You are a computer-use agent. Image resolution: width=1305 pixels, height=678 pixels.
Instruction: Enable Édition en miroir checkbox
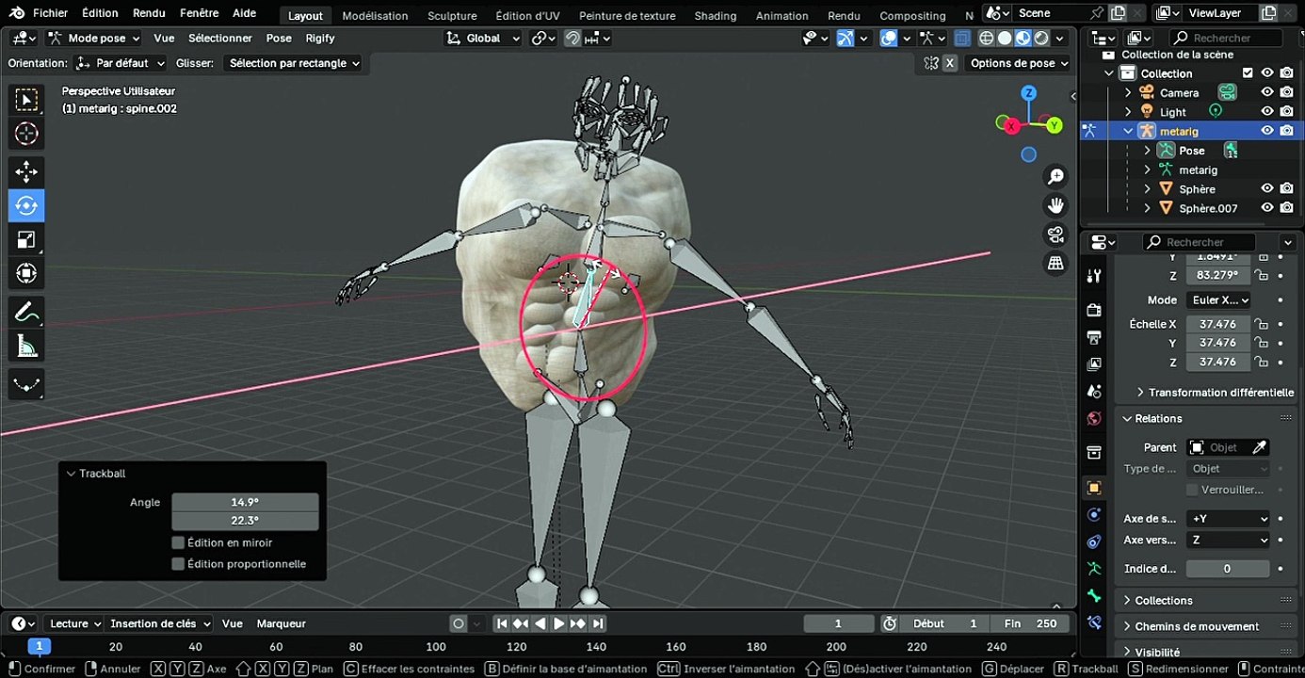pos(178,542)
